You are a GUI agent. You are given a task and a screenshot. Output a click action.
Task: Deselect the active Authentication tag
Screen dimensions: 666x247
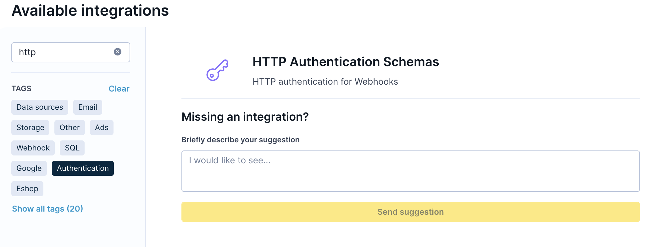[83, 168]
